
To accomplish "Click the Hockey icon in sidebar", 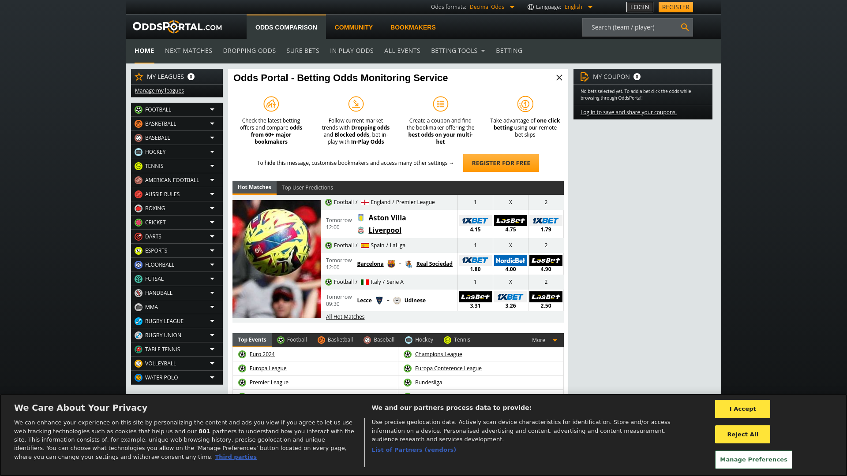I will click(x=139, y=152).
